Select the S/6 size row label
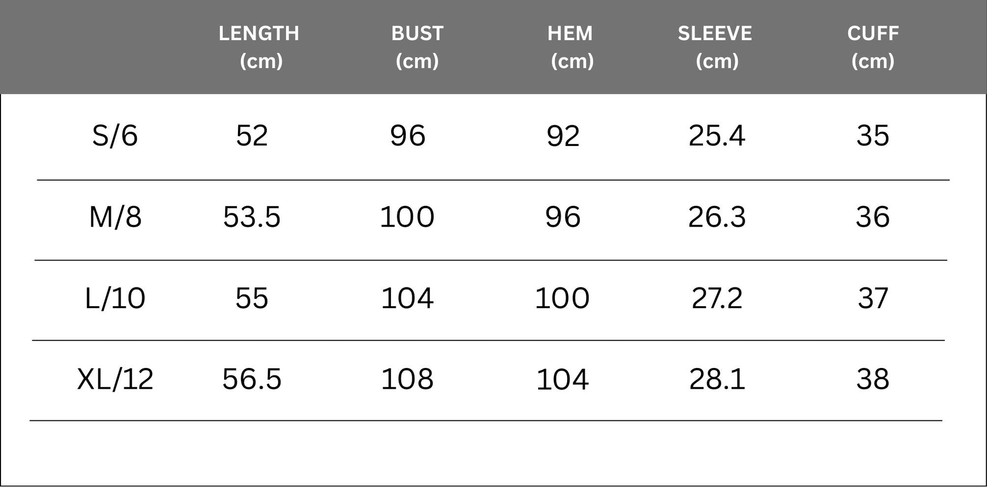The height and width of the screenshot is (487, 987). 115,136
